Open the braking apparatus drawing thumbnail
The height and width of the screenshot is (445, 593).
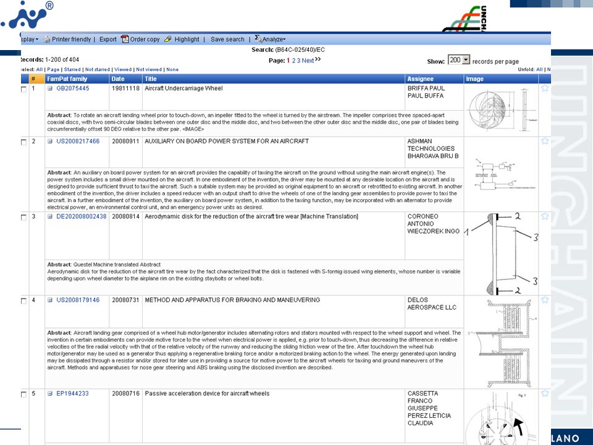502,343
